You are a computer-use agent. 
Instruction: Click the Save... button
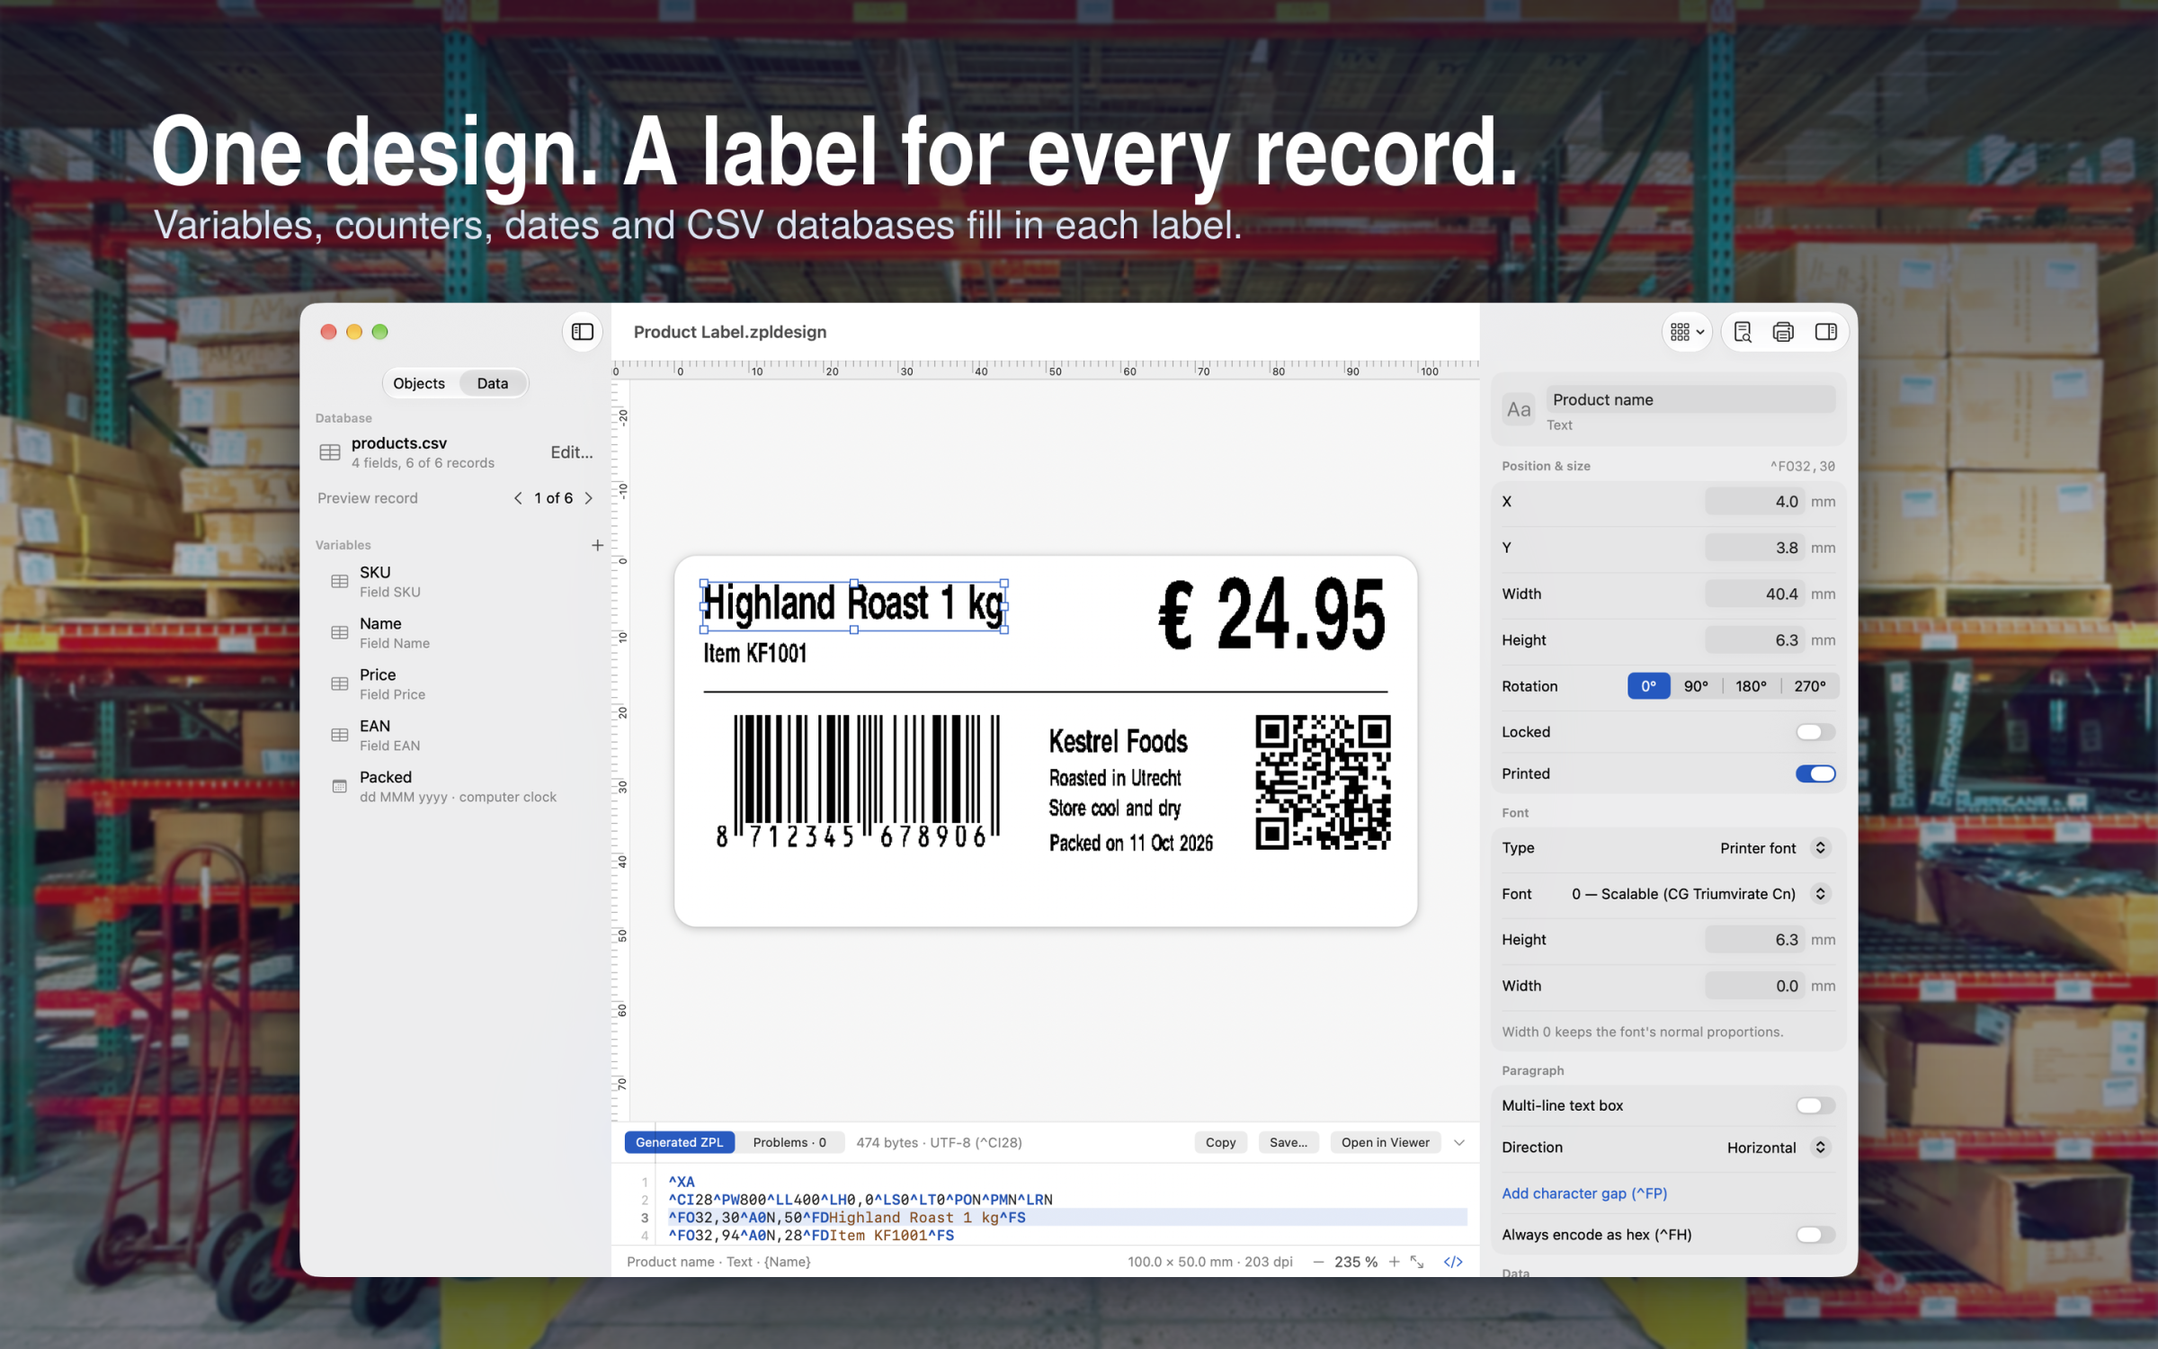coord(1289,1142)
